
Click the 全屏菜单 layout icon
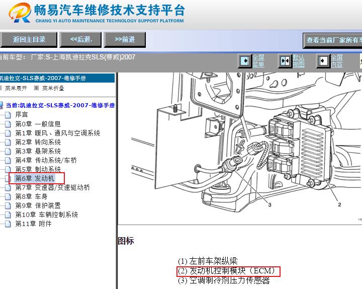coord(245,61)
